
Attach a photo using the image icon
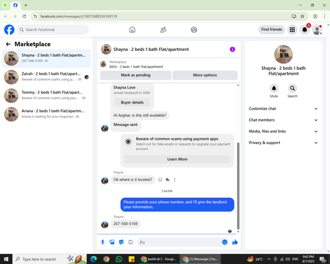(112, 242)
